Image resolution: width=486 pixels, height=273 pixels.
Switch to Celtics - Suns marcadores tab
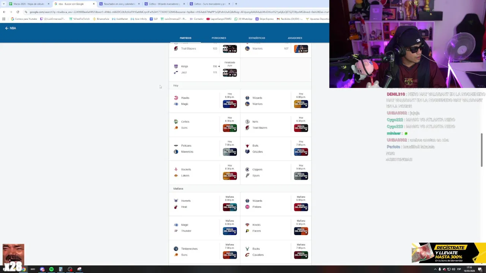point(210,4)
